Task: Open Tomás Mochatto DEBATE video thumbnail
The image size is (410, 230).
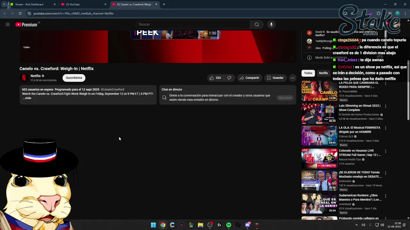Action: 319,180
